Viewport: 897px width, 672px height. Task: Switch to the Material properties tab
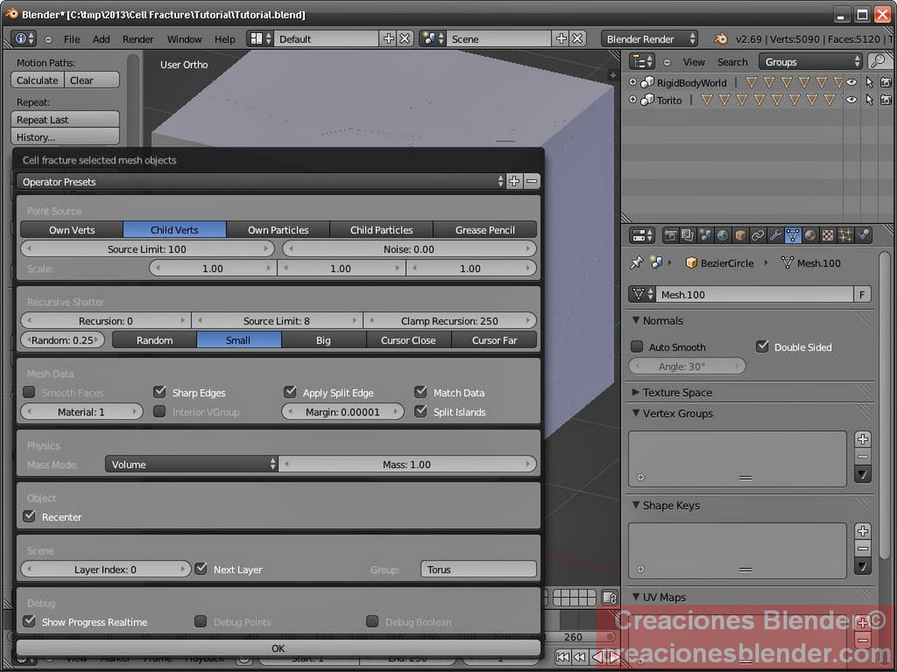click(x=810, y=235)
